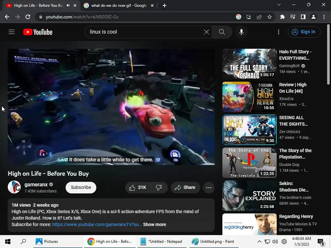Subscribe to gameranx
Viewport: 331px width, 248px height.
click(x=81, y=187)
